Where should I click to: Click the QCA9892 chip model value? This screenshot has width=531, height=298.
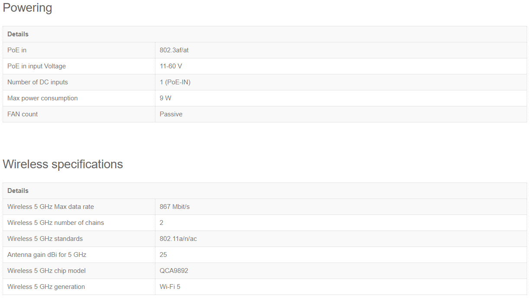coord(174,271)
